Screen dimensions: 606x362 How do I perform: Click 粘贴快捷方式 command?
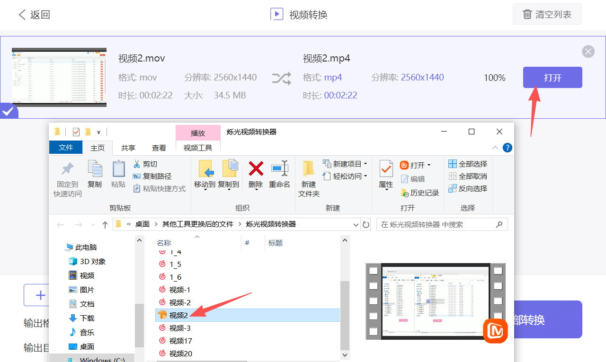(159, 188)
